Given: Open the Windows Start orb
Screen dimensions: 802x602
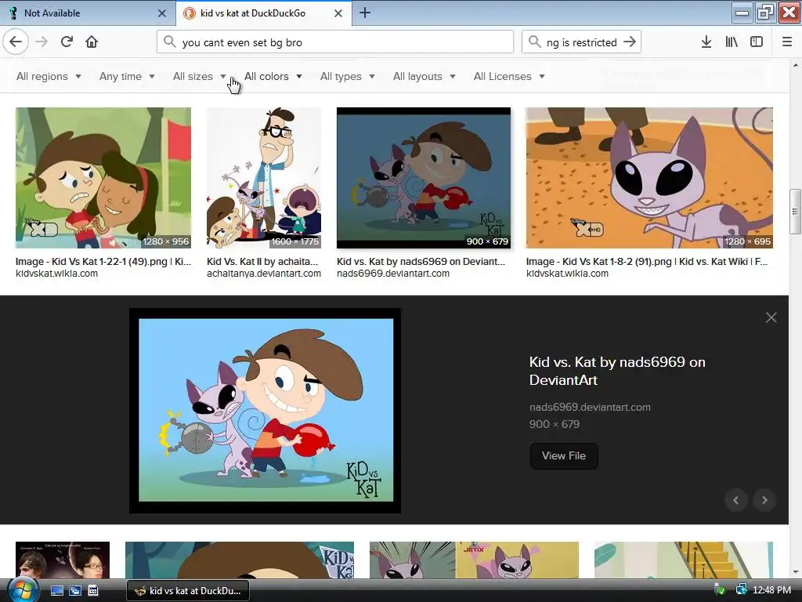Looking at the screenshot, I should pyautogui.click(x=22, y=590).
